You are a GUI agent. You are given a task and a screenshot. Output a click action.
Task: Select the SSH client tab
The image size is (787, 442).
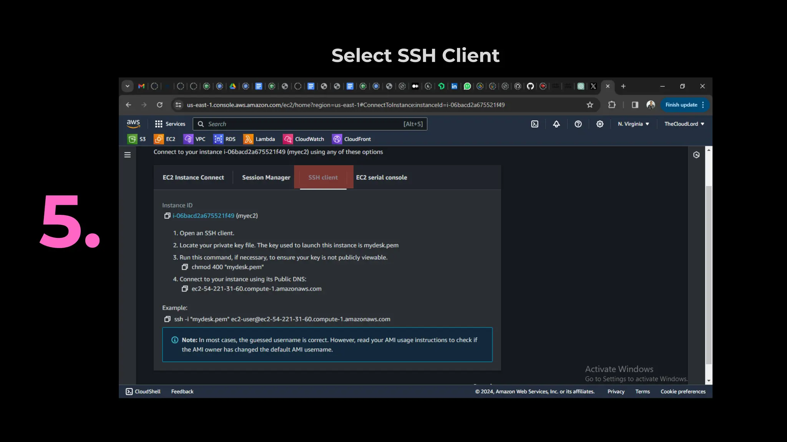coord(323,178)
